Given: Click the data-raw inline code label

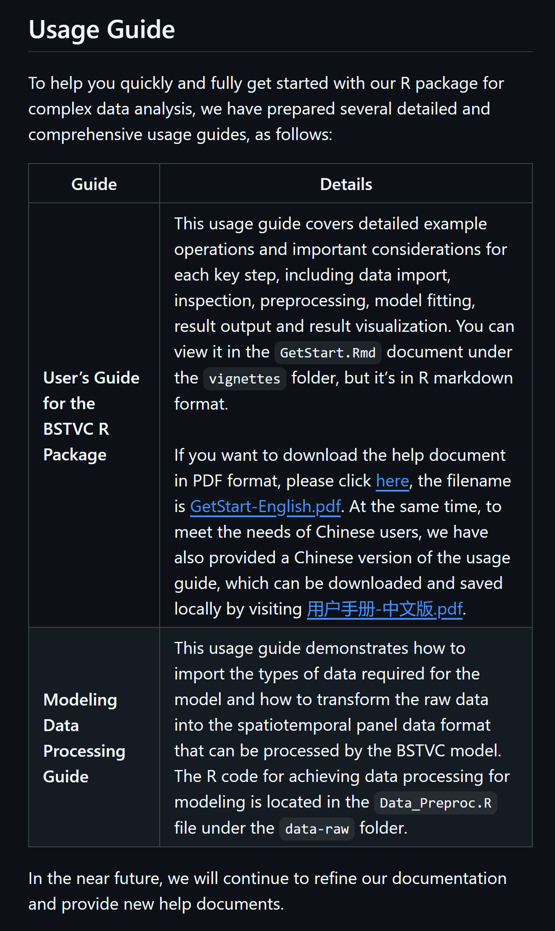Looking at the screenshot, I should (317, 829).
